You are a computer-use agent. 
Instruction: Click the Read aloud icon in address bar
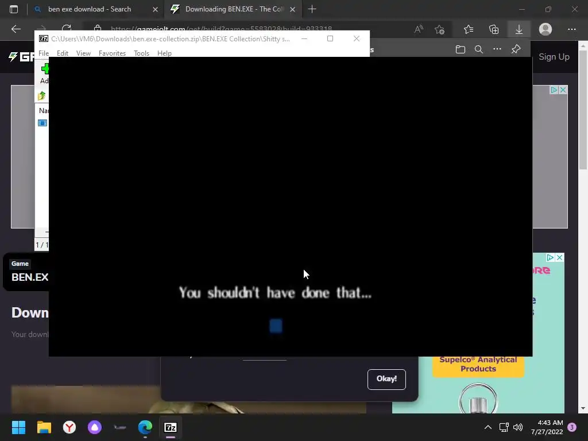(419, 29)
